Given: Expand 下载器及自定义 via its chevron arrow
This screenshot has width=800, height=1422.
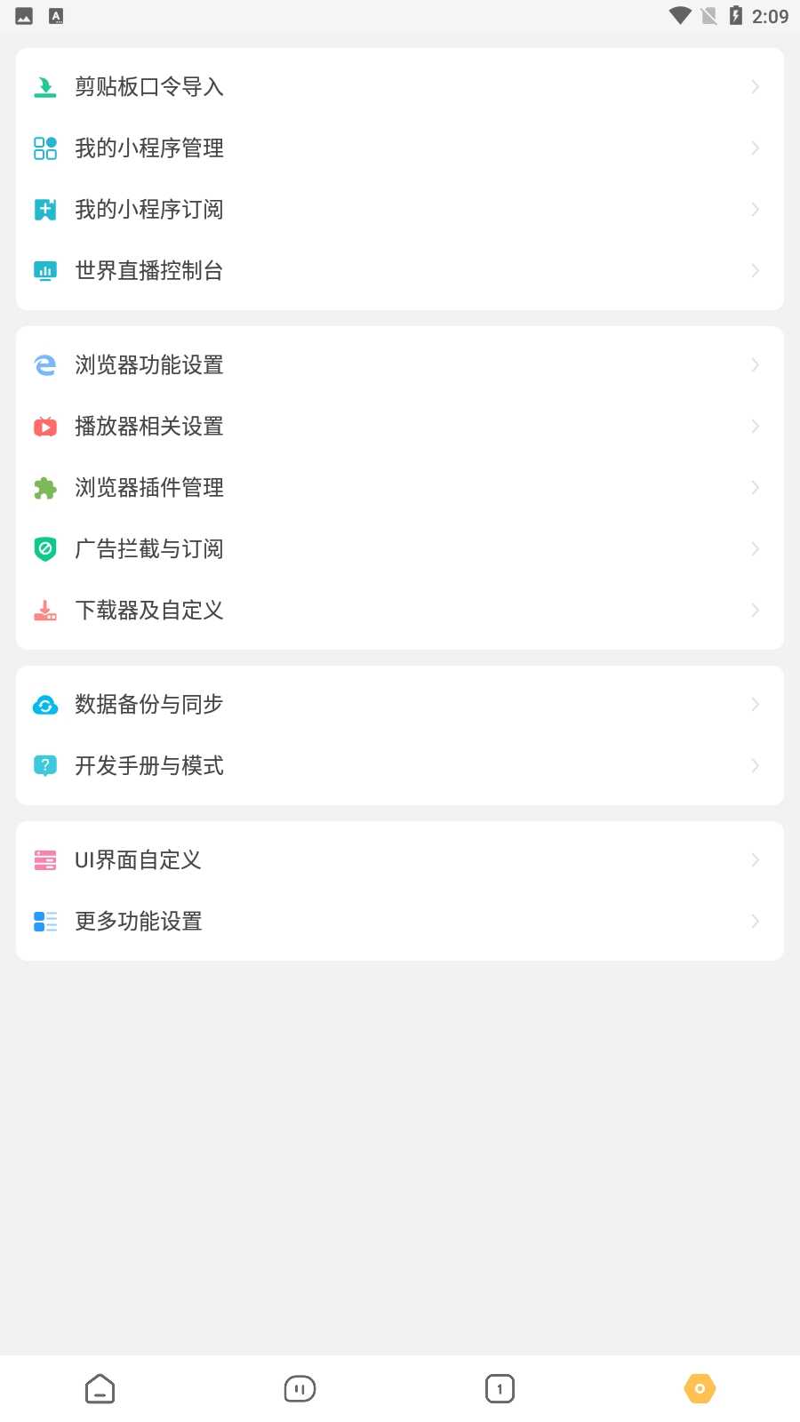Looking at the screenshot, I should 755,611.
